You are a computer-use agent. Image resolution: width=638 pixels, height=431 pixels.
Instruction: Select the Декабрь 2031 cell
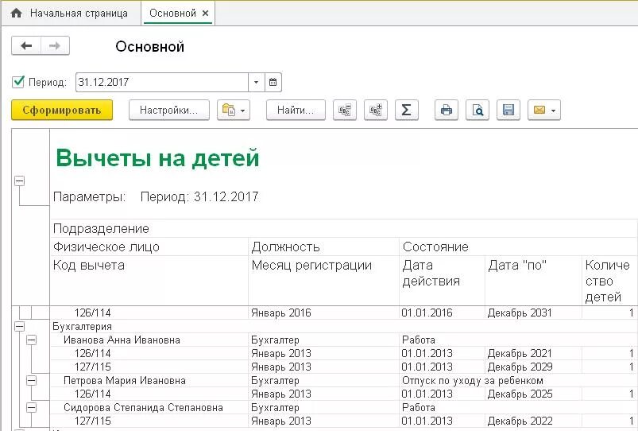click(x=533, y=313)
